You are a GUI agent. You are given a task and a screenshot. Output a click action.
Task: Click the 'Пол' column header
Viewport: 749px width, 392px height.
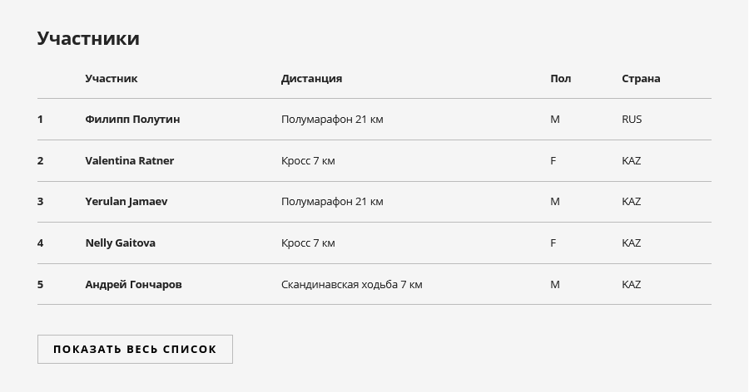click(560, 78)
